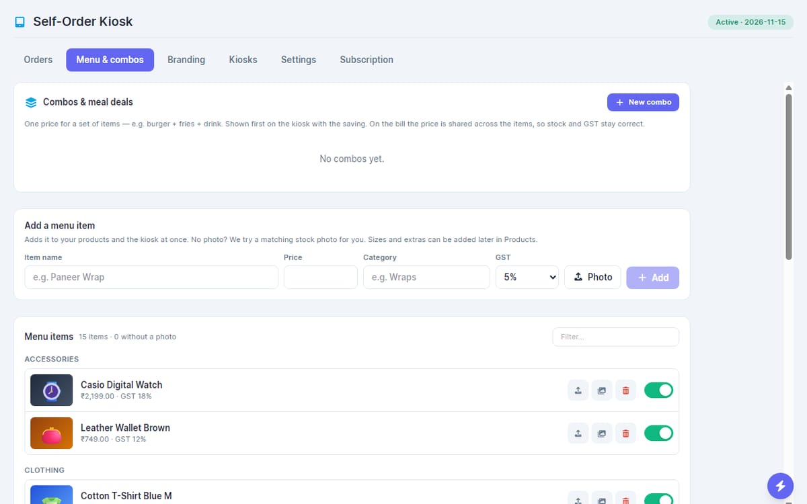The image size is (807, 504).
Task: Upload a photo for Leather Wallet Brown
Action: click(578, 433)
